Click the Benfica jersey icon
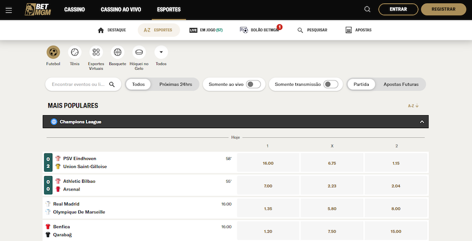The height and width of the screenshot is (241, 472). click(x=48, y=227)
